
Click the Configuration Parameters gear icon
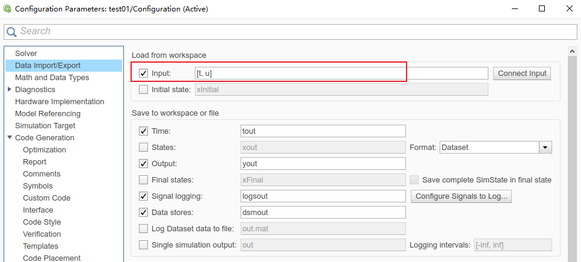(x=7, y=8)
